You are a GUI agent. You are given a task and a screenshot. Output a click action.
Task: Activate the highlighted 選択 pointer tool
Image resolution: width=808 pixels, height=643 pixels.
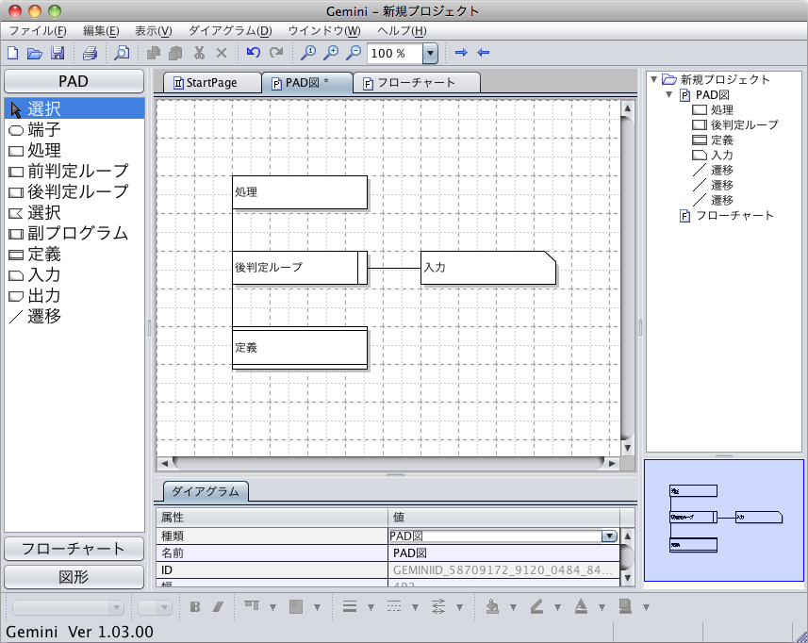[x=74, y=108]
